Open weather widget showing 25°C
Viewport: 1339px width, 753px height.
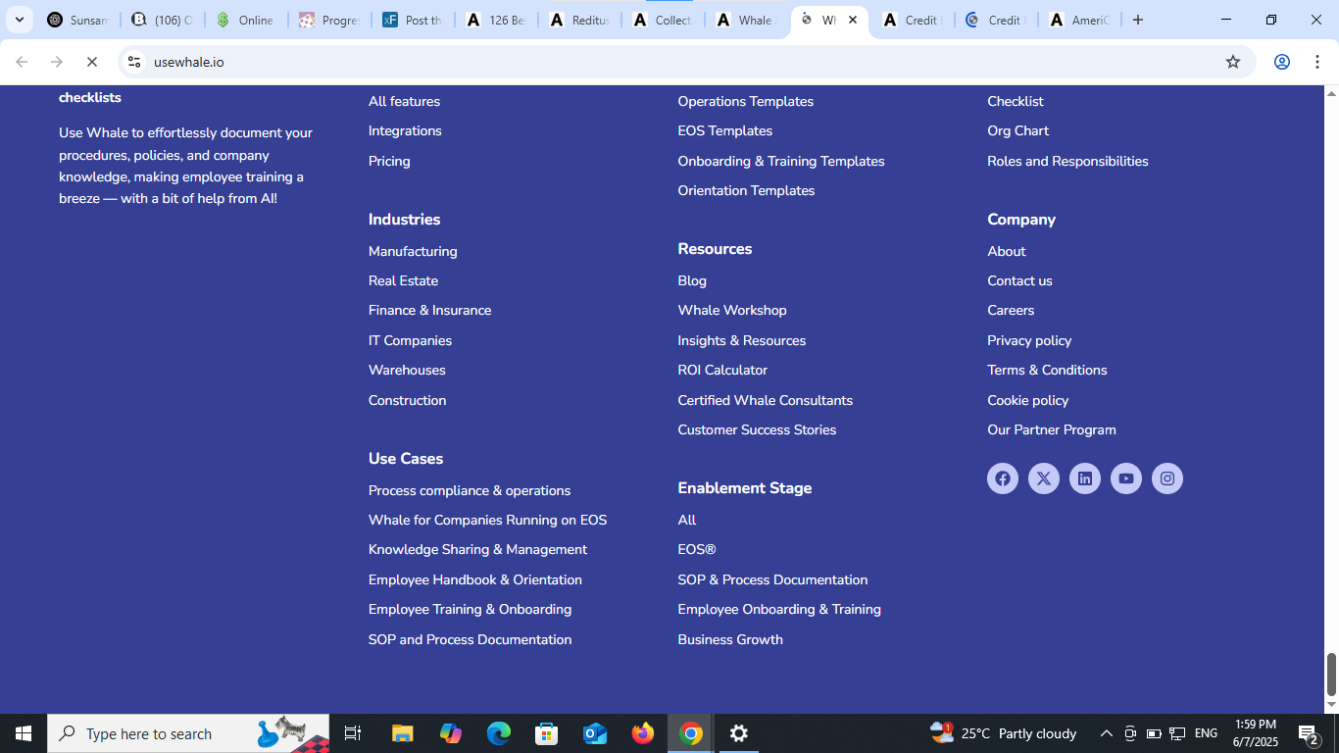[x=1003, y=733]
